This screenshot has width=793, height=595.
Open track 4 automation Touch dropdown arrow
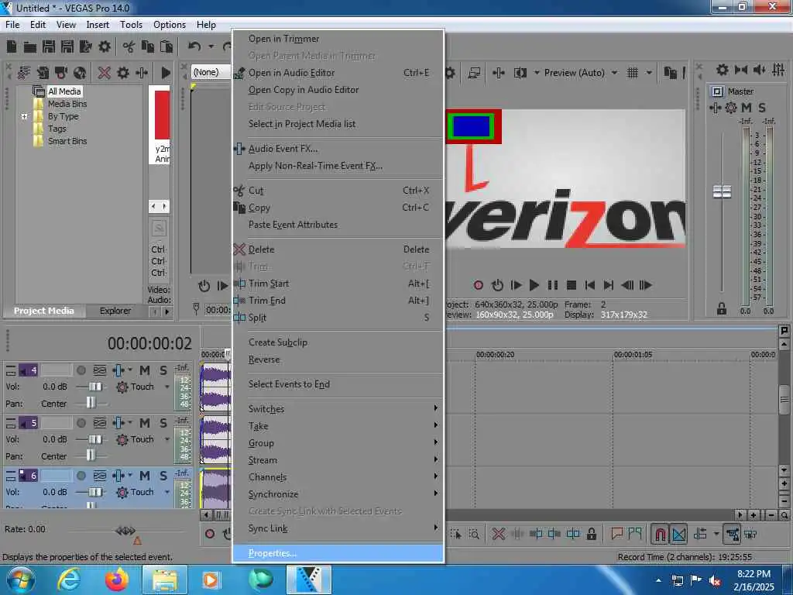pos(167,387)
